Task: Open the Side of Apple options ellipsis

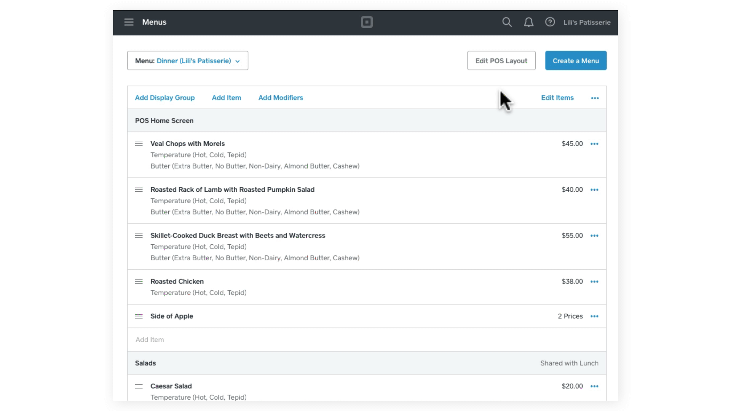Action: pos(594,316)
